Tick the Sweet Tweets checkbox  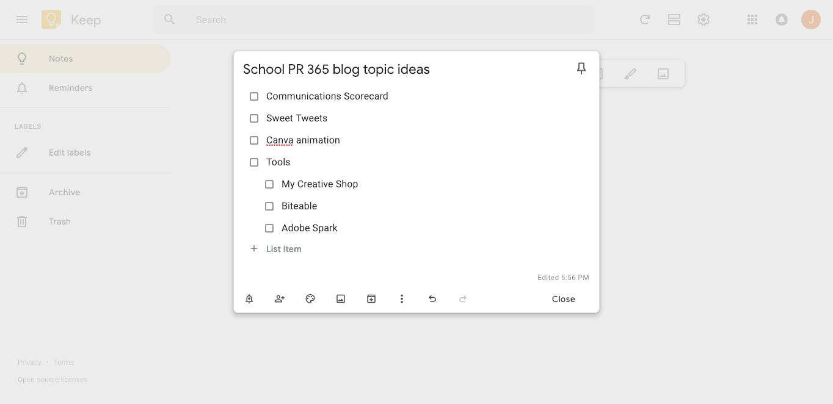tap(254, 118)
